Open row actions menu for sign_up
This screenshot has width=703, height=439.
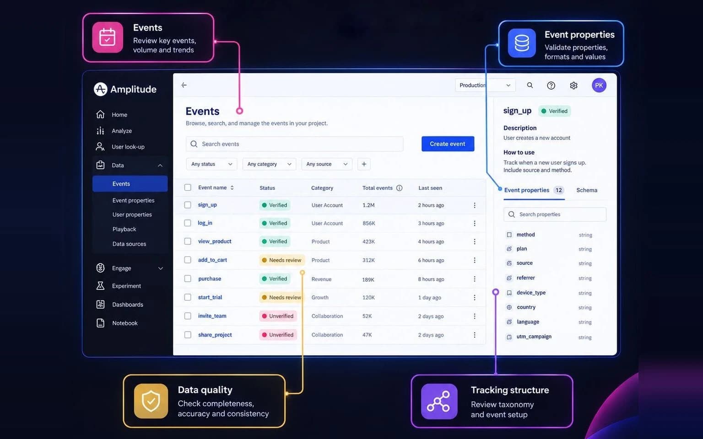tap(475, 205)
